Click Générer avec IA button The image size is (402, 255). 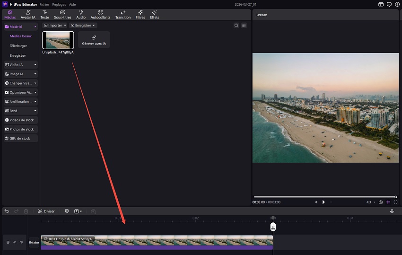94,40
